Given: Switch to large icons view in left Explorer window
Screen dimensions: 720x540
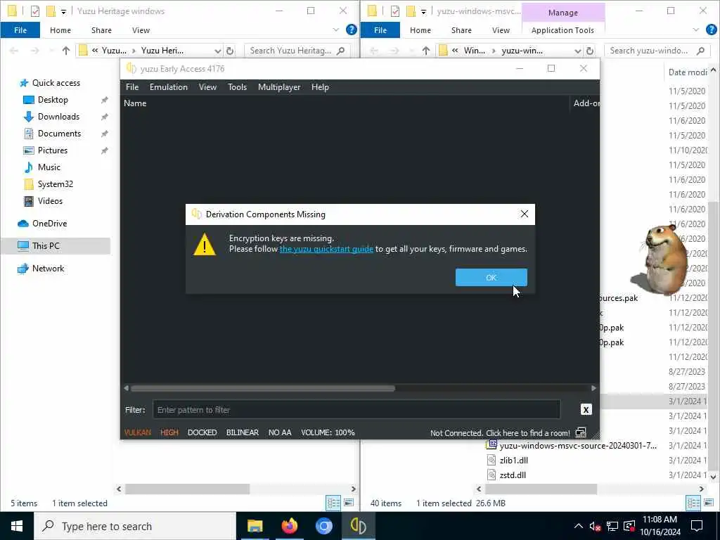Looking at the screenshot, I should (x=349, y=503).
